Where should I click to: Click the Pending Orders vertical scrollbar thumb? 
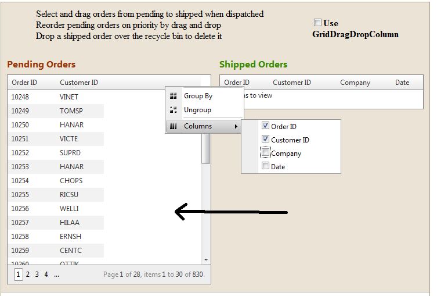point(206,148)
